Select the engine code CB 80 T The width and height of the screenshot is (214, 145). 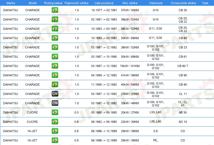pyautogui.click(x=183, y=66)
